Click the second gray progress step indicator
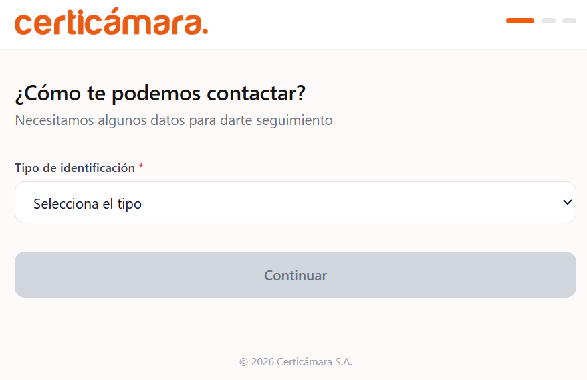This screenshot has width=587, height=380. [x=548, y=21]
